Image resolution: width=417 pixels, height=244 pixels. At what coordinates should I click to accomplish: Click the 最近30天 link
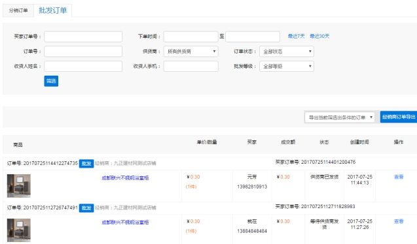tap(319, 36)
